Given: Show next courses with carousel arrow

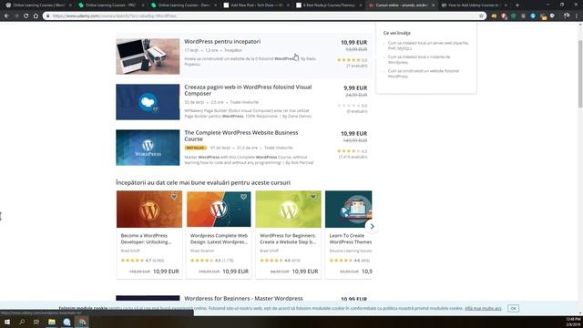Looking at the screenshot, I should tap(372, 226).
